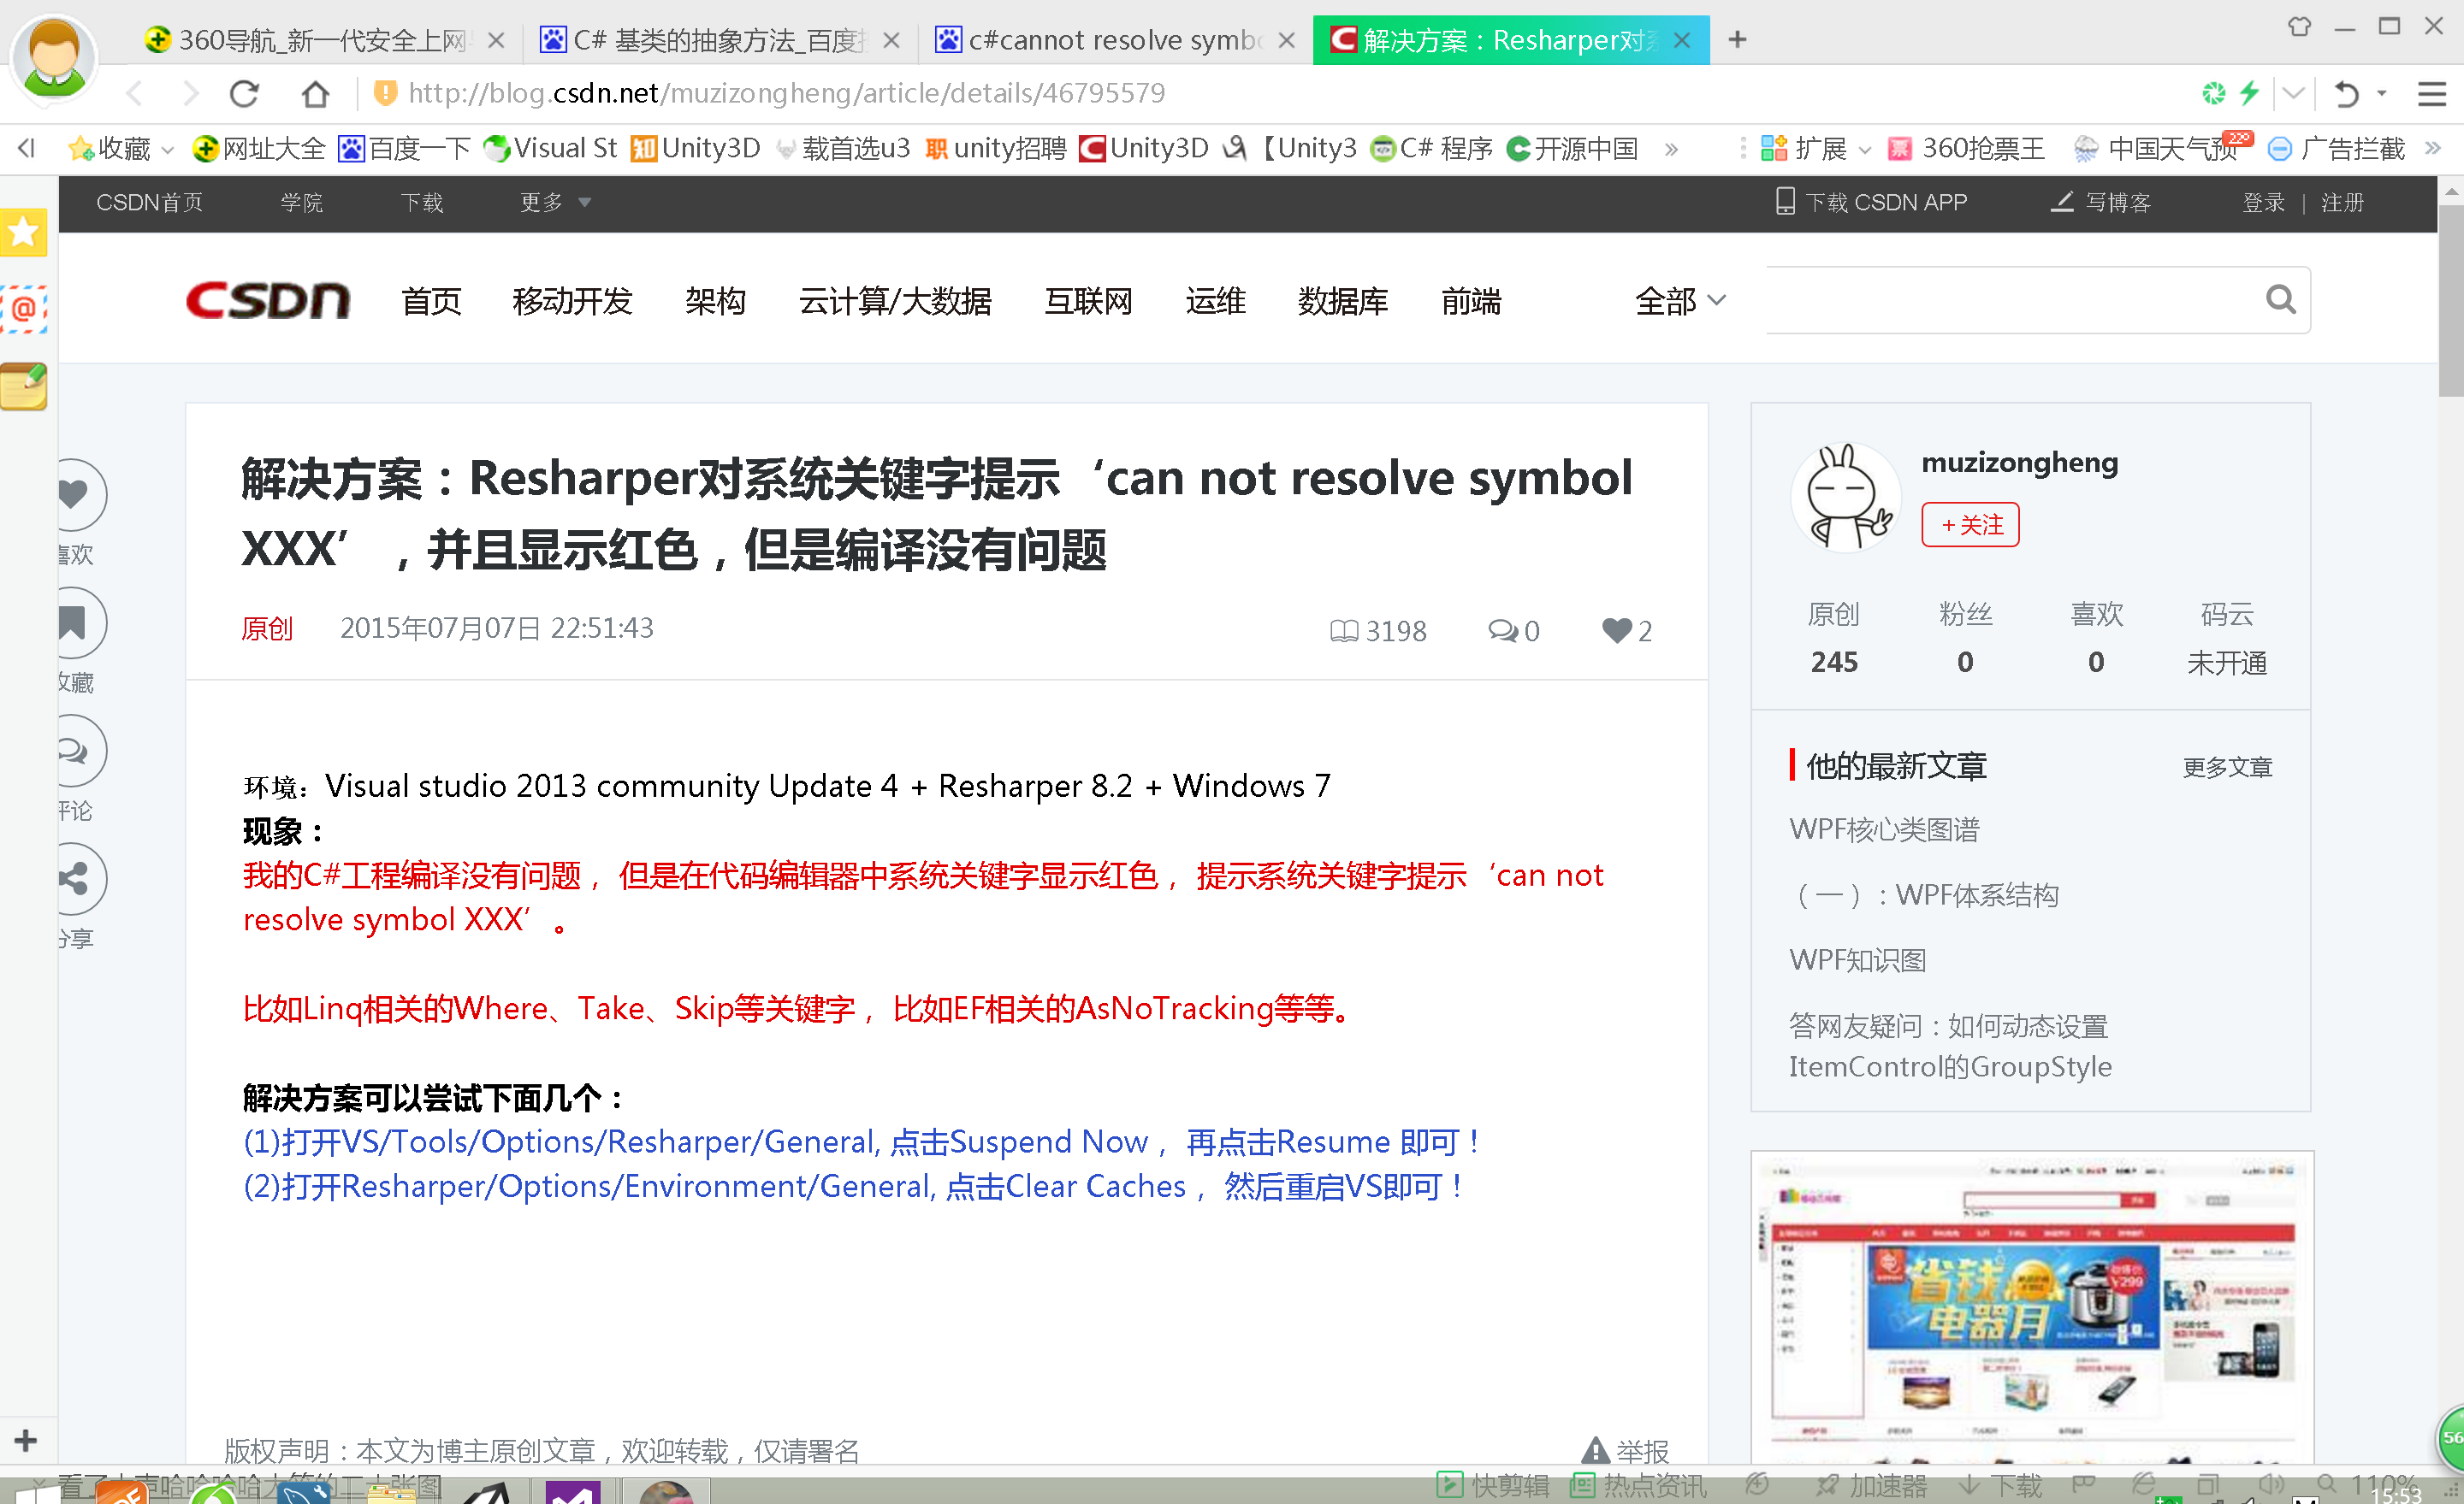The width and height of the screenshot is (2464, 1504).
Task: Open address bar dropdown chevron
Action: coord(2294,93)
